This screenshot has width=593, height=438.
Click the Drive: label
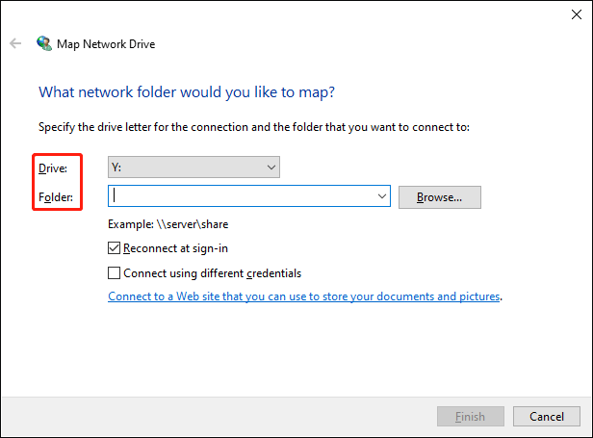point(54,168)
